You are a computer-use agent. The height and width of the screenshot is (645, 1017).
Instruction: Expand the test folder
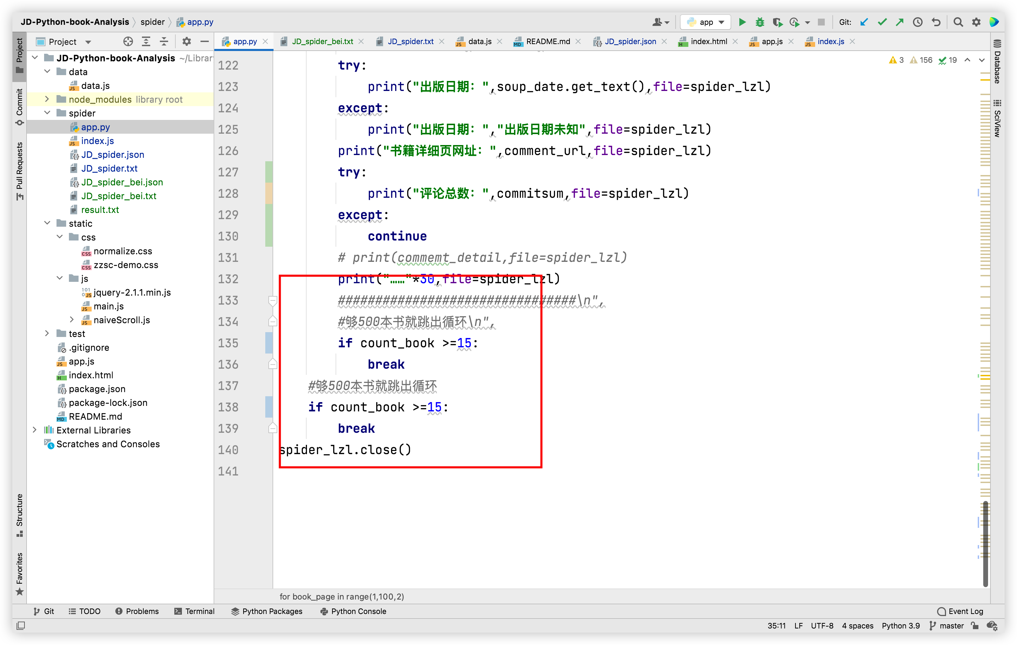pos(47,333)
